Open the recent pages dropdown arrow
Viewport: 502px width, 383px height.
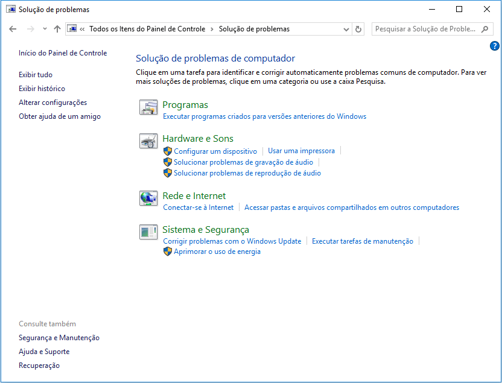click(44, 28)
